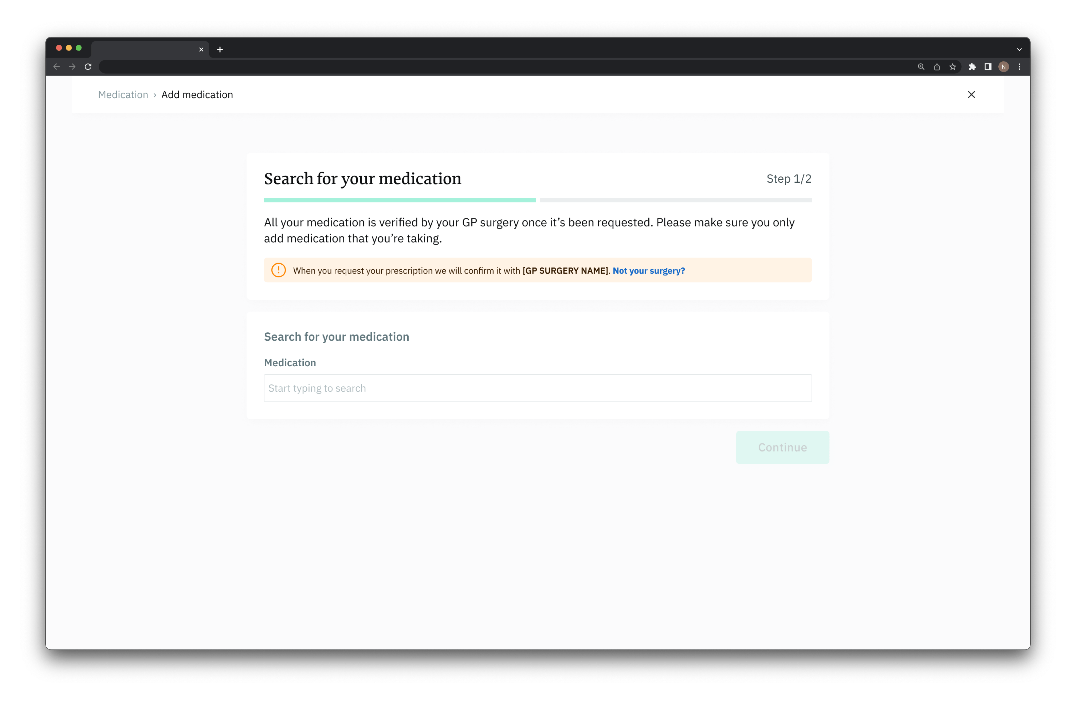
Task: Reload the page with the refresh icon
Action: pyautogui.click(x=88, y=67)
